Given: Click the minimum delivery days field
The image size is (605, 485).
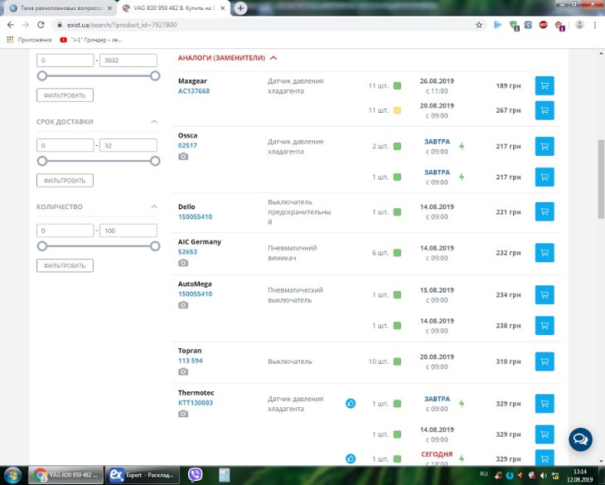Looking at the screenshot, I should click(x=65, y=145).
